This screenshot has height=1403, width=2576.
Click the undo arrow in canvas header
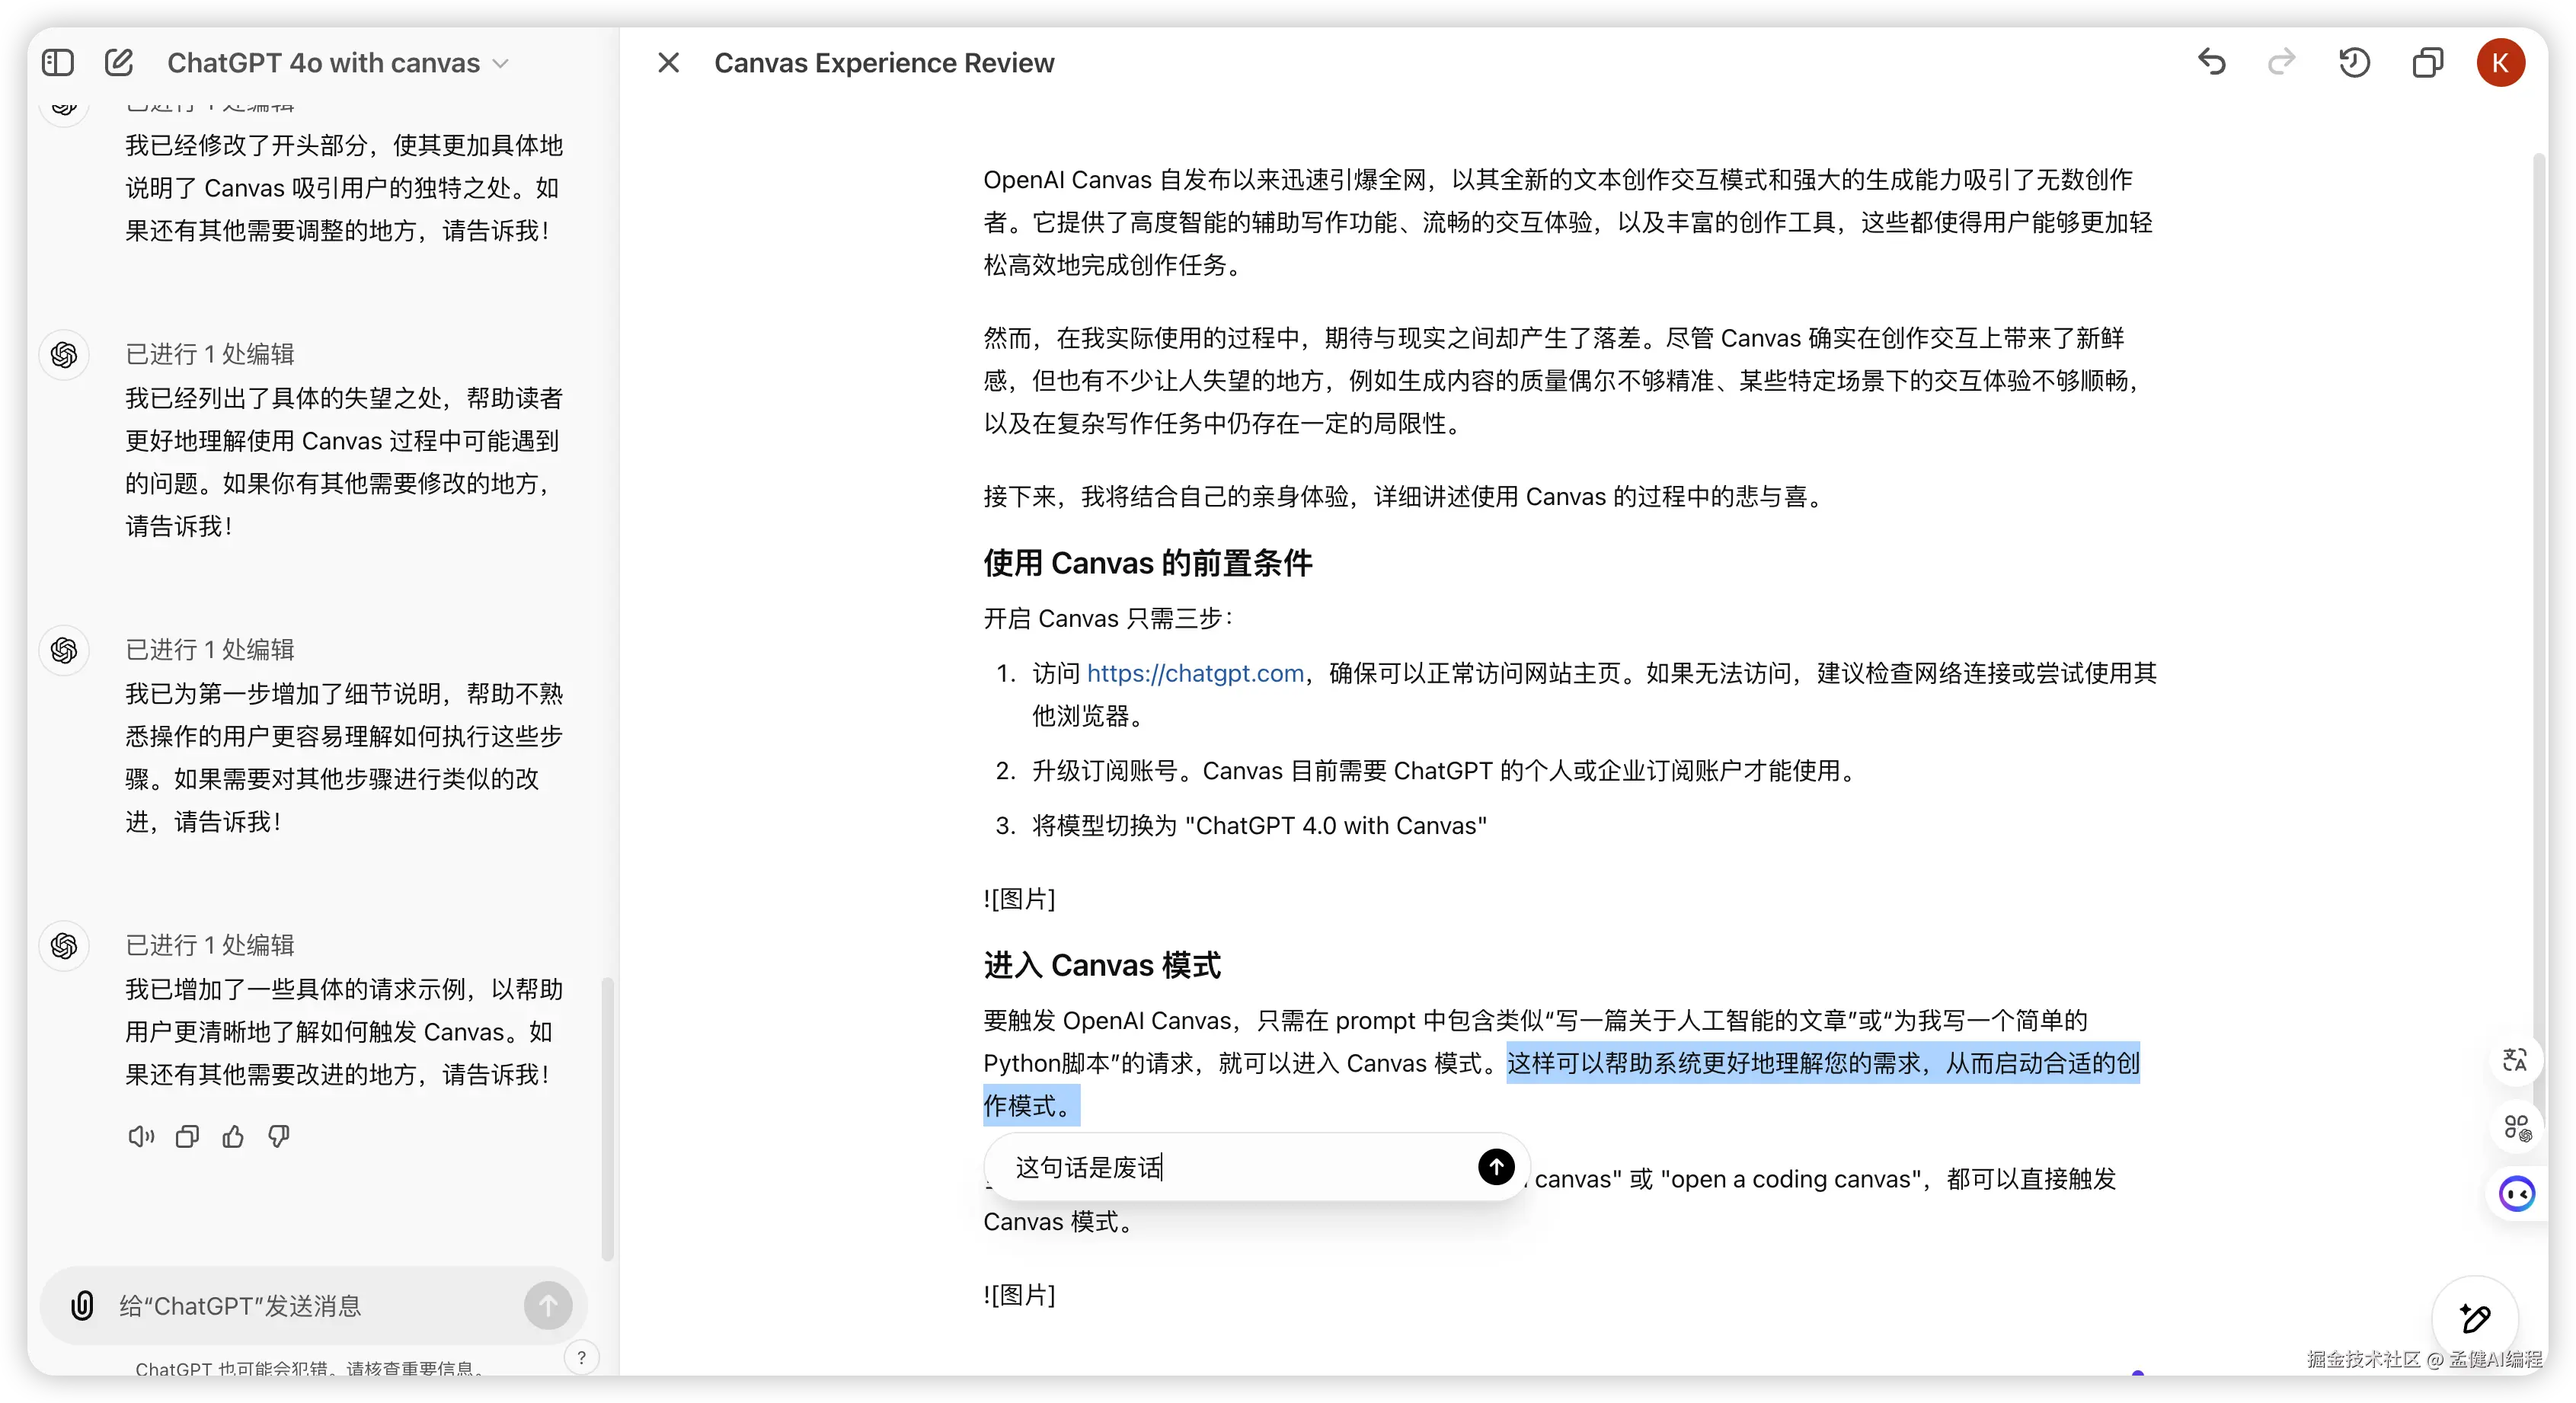(x=2211, y=63)
